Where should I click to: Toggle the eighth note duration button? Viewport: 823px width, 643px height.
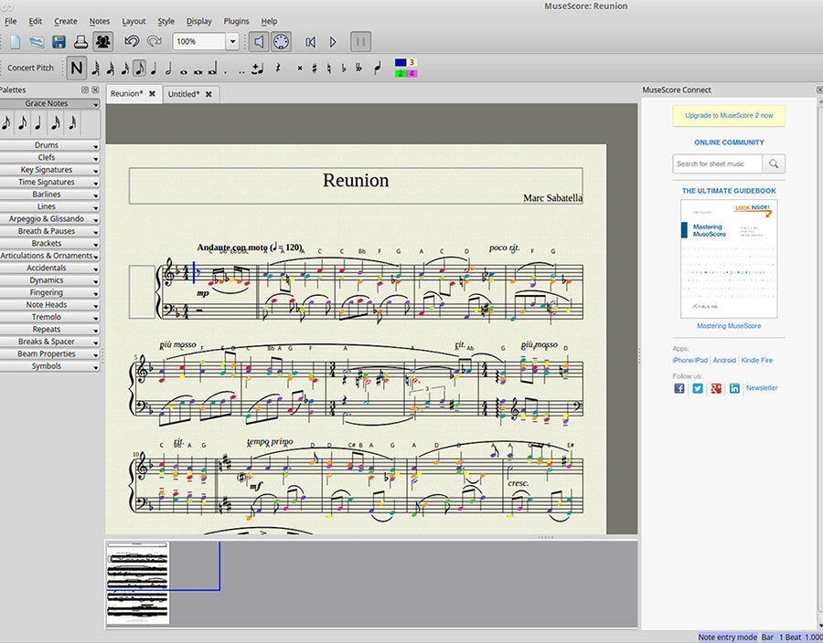139,69
